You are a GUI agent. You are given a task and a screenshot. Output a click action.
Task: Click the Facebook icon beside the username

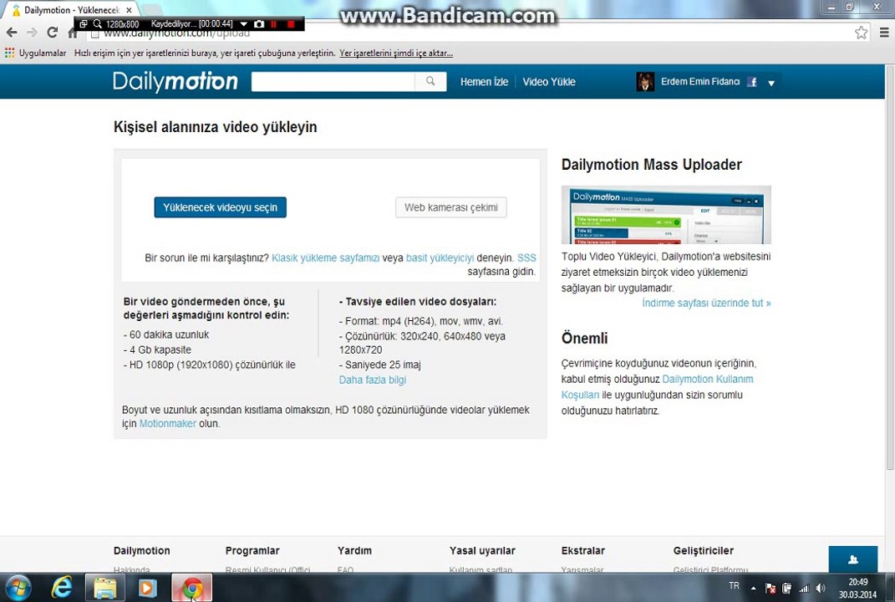pos(752,82)
